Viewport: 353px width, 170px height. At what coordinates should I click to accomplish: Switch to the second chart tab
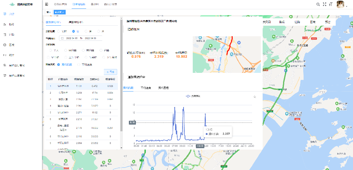click(x=145, y=88)
